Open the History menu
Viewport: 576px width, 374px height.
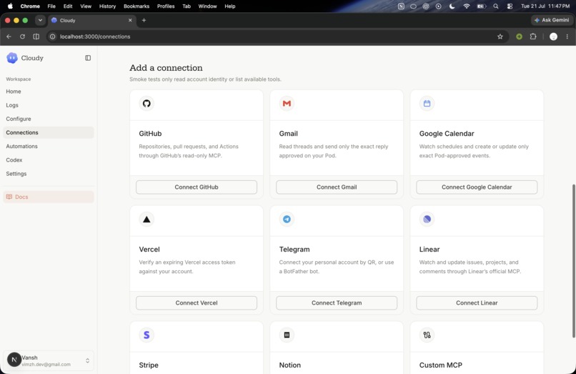click(x=107, y=6)
